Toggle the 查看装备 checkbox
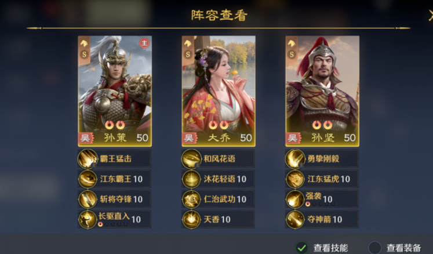This screenshot has height=254, width=433. [x=374, y=248]
